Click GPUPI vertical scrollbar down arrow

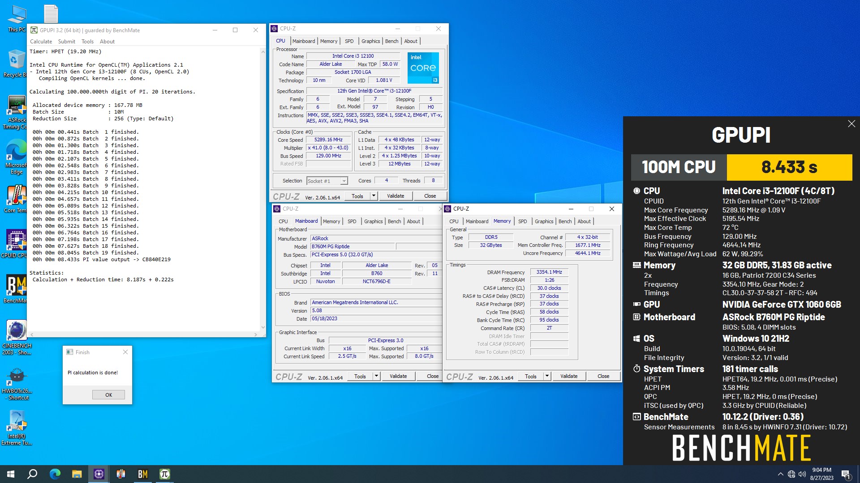tap(263, 328)
